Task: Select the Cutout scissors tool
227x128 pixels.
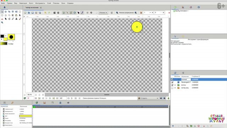Action: pyautogui.click(x=2, y=19)
